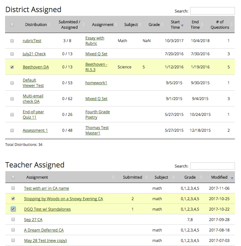This screenshot has width=241, height=246.
Task: Sort Teacher table by Grade column
Action: (x=190, y=177)
